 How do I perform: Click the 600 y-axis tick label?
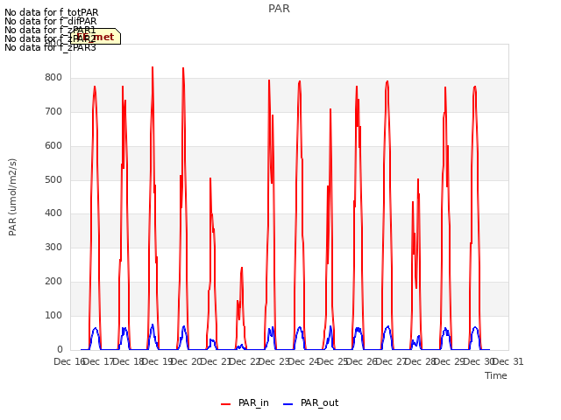click(x=53, y=146)
